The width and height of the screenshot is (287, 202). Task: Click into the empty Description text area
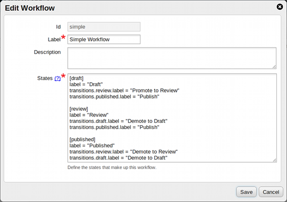click(171, 58)
